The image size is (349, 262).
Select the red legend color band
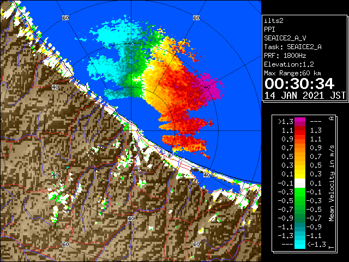point(300,132)
